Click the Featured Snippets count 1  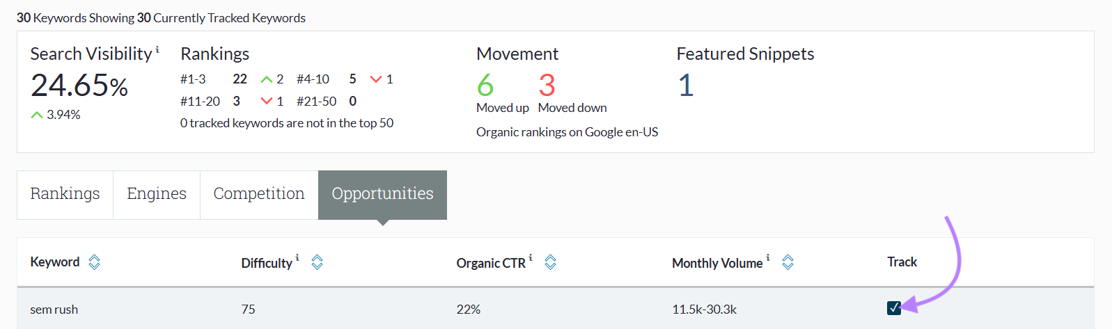pos(686,86)
